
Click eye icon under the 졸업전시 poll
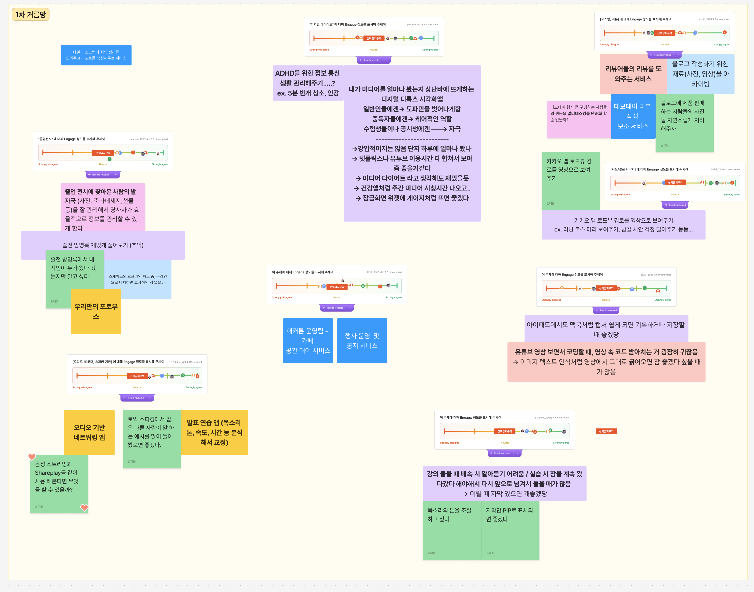(x=89, y=175)
